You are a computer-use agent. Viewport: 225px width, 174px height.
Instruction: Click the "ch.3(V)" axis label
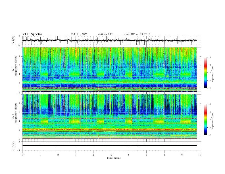(14, 146)
